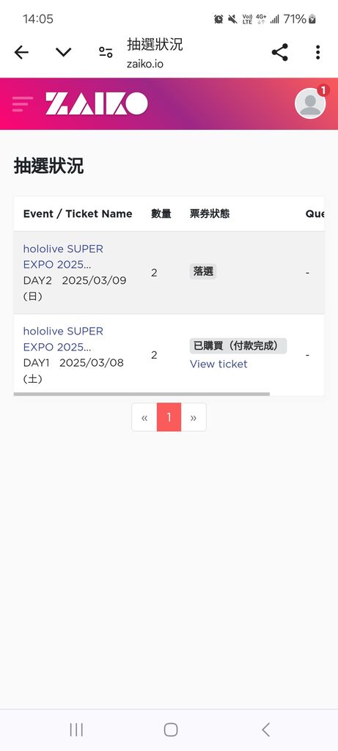
Task: Open the three-dot overflow menu
Action: (x=317, y=52)
